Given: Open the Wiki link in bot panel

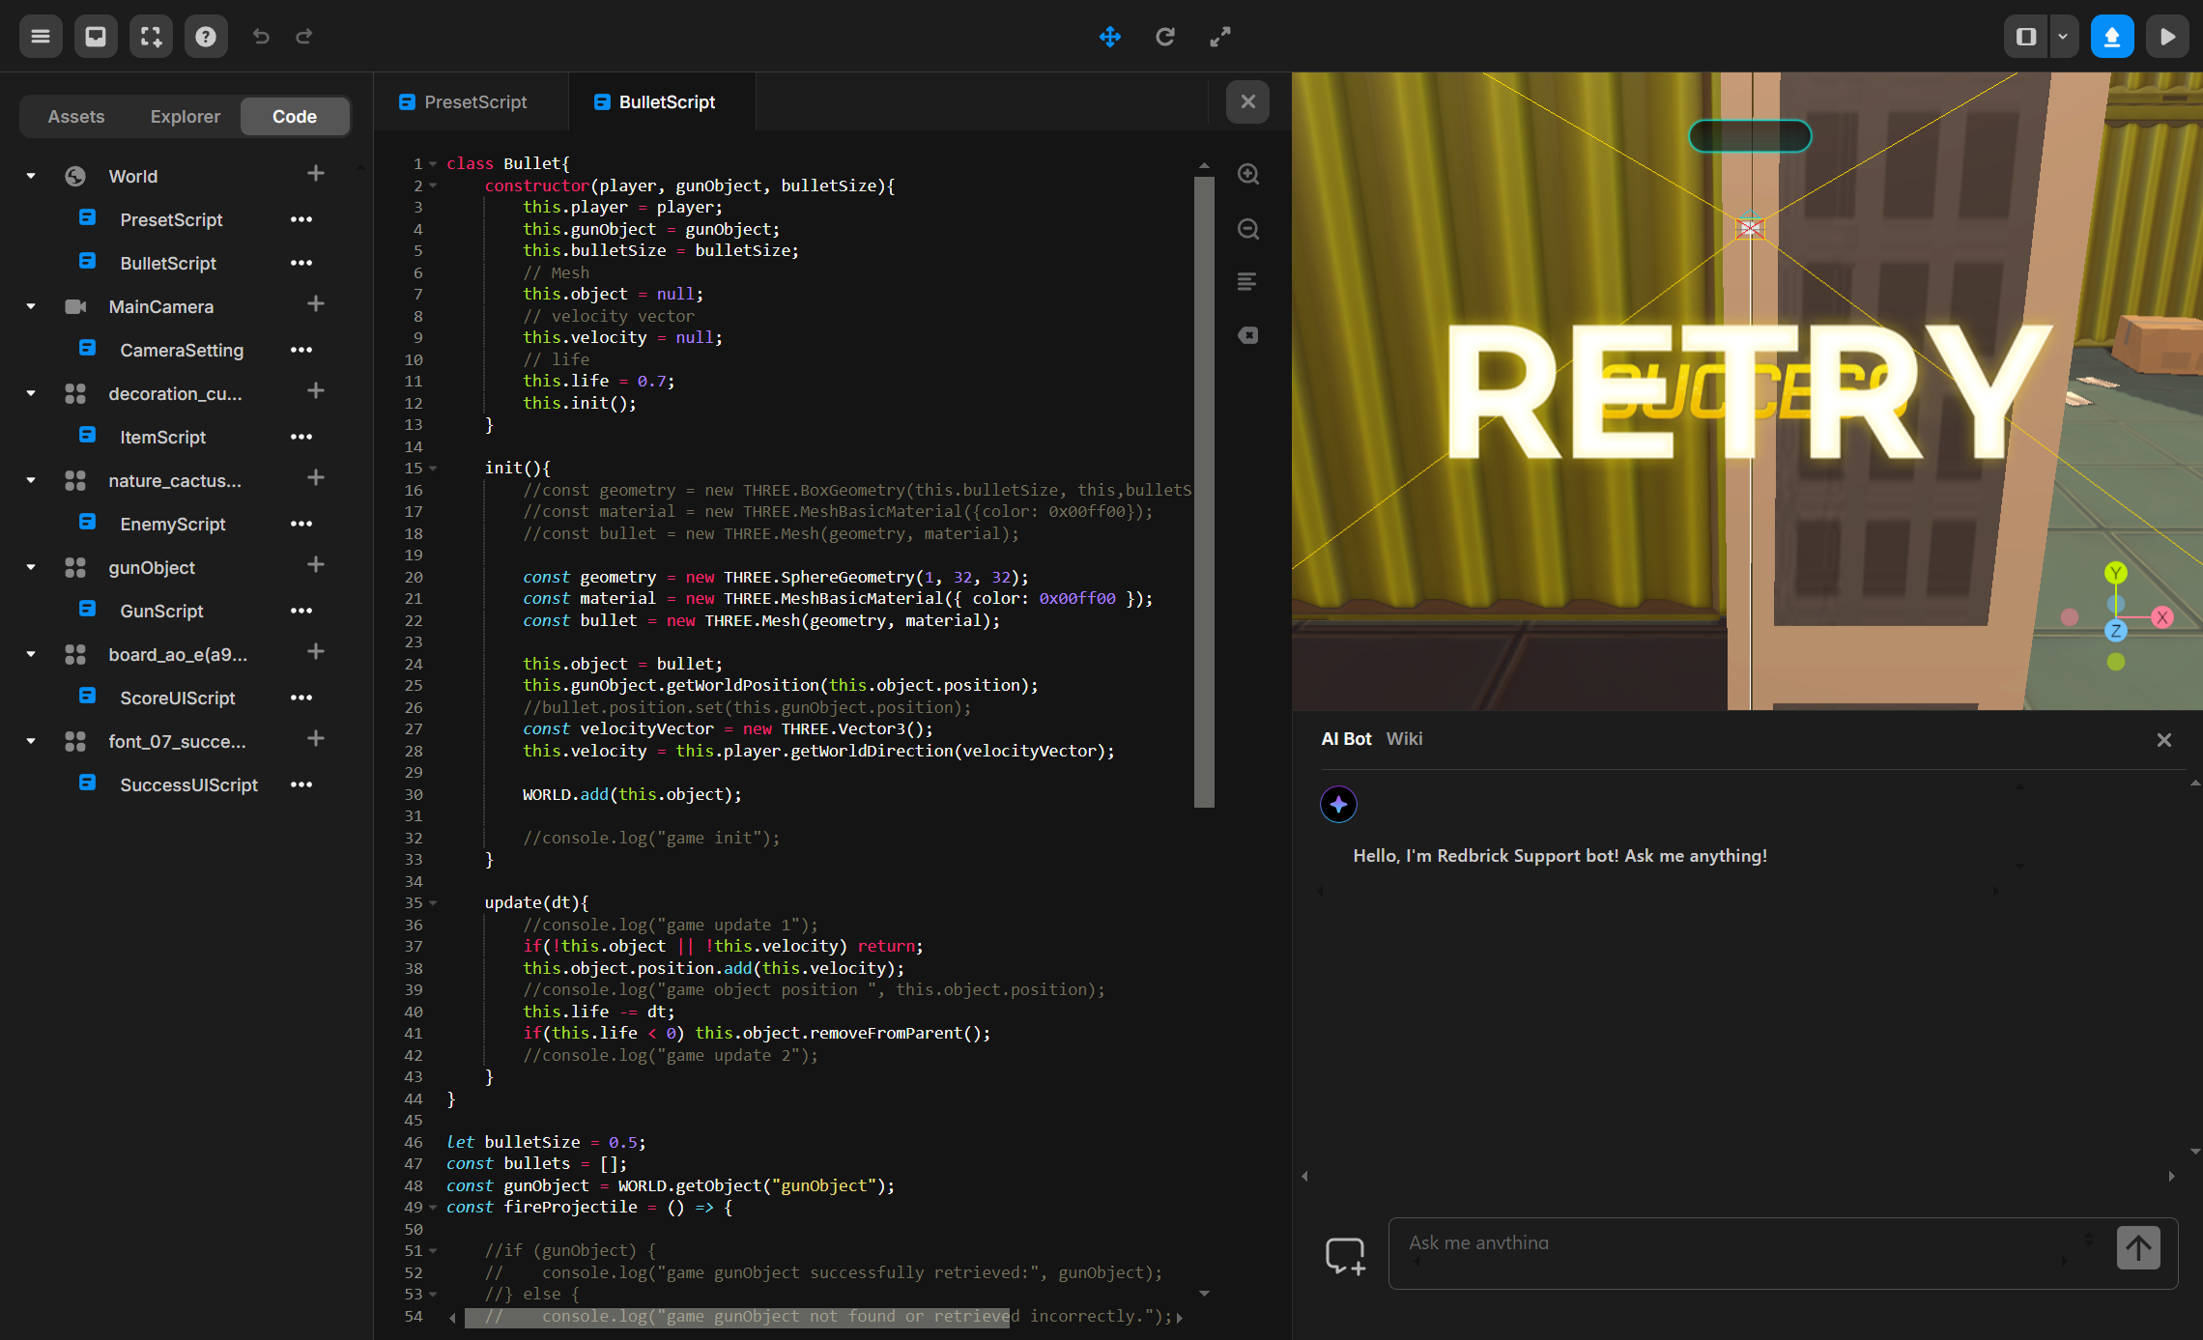Looking at the screenshot, I should click(x=1403, y=739).
